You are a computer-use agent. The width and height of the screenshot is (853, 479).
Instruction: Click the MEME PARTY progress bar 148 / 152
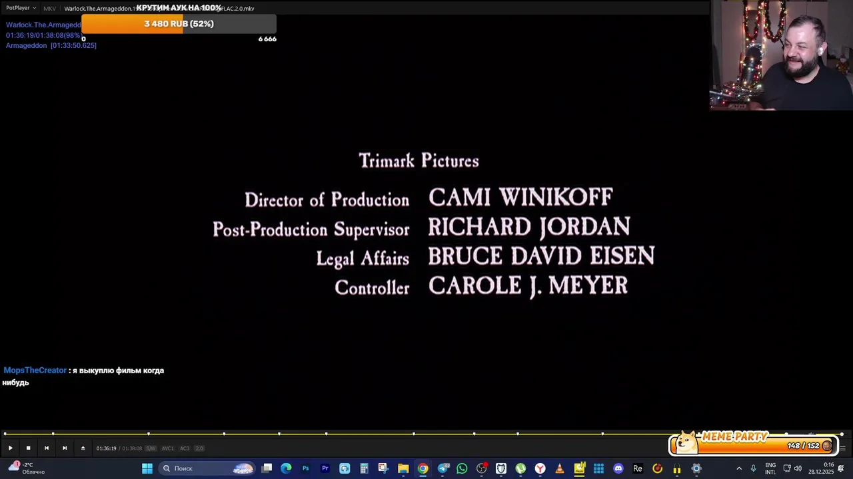tap(754, 444)
